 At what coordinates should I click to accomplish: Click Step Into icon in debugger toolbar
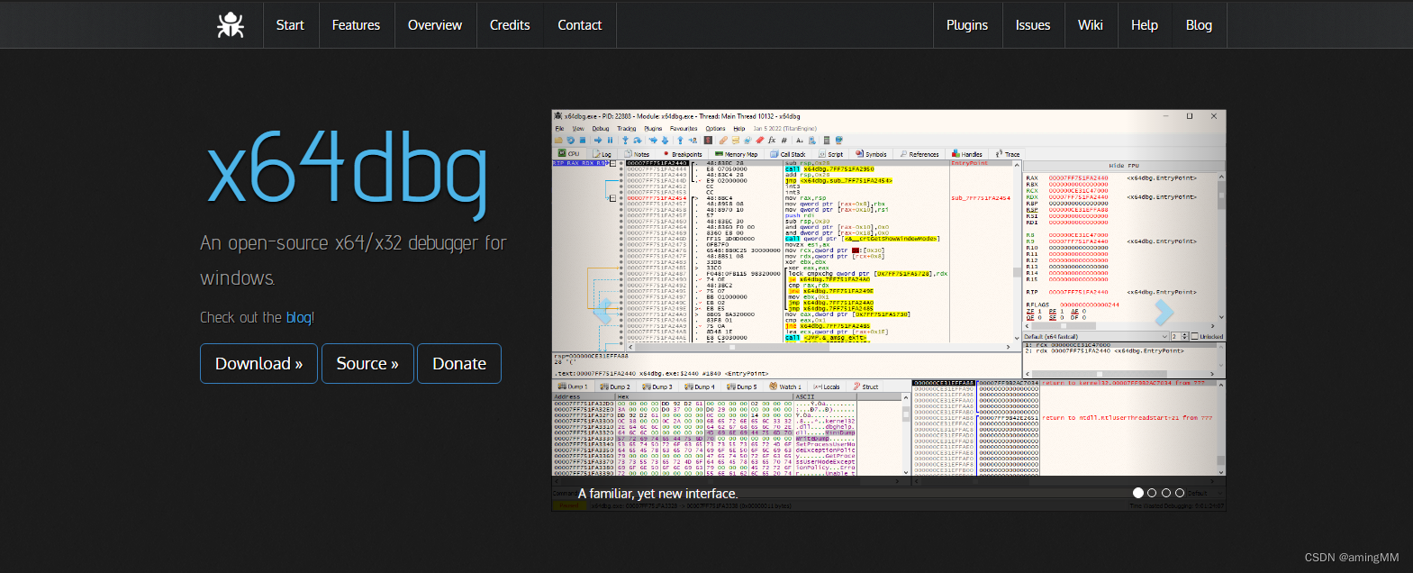tap(625, 140)
